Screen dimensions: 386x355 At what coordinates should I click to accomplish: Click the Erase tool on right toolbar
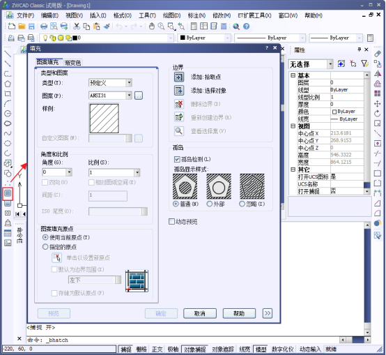[378, 54]
